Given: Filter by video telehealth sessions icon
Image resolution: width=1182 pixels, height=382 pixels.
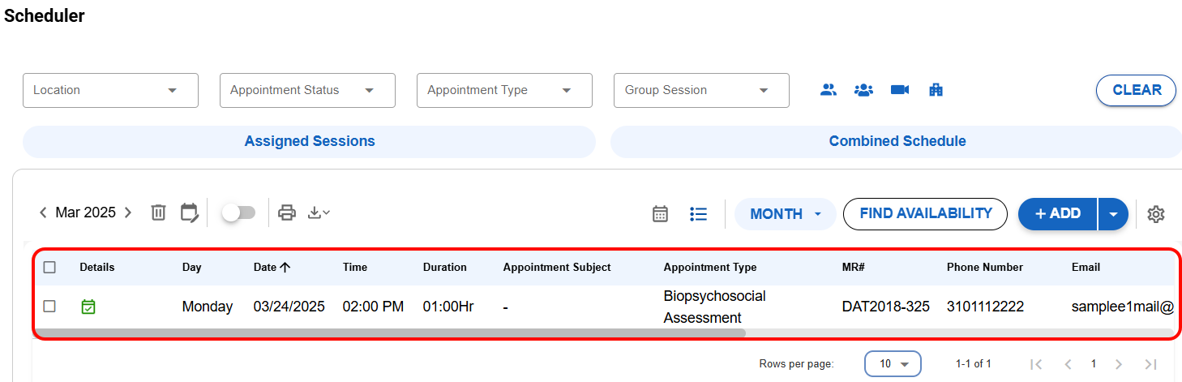Looking at the screenshot, I should click(x=900, y=90).
